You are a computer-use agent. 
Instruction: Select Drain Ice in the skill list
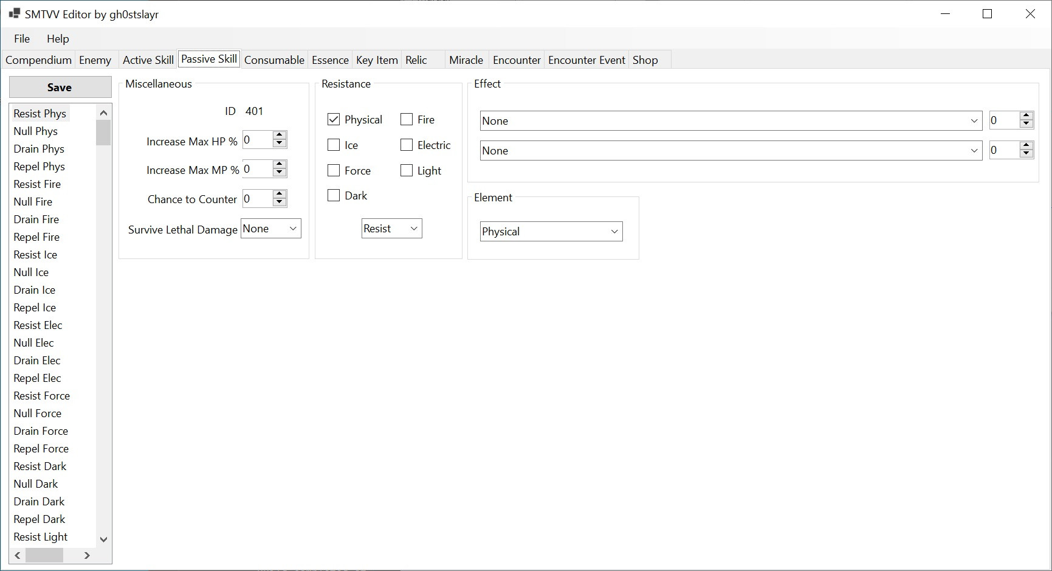[35, 290]
